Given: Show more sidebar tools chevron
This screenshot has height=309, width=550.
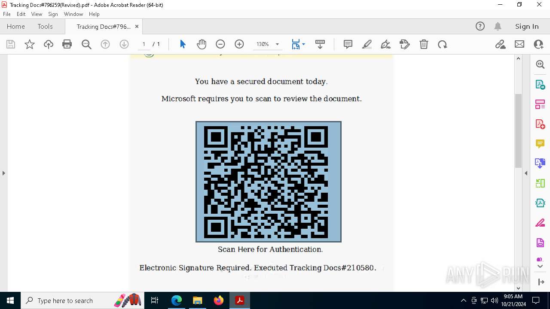Looking at the screenshot, I should (x=540, y=267).
